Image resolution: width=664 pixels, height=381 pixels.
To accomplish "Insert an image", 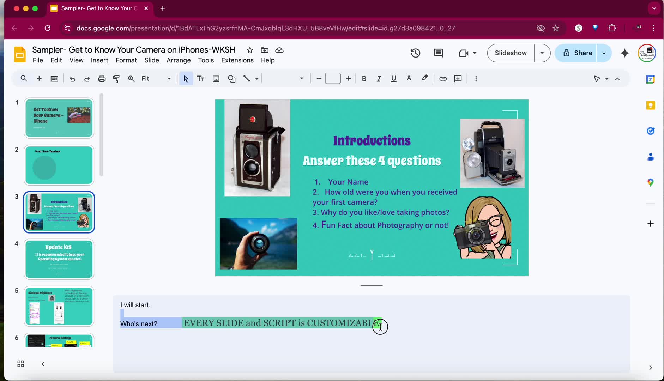I will coord(216,79).
